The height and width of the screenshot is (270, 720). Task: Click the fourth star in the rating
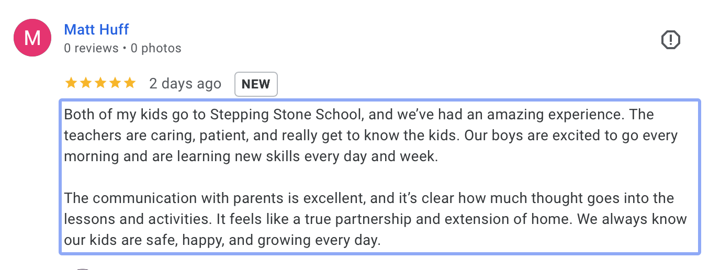[115, 83]
